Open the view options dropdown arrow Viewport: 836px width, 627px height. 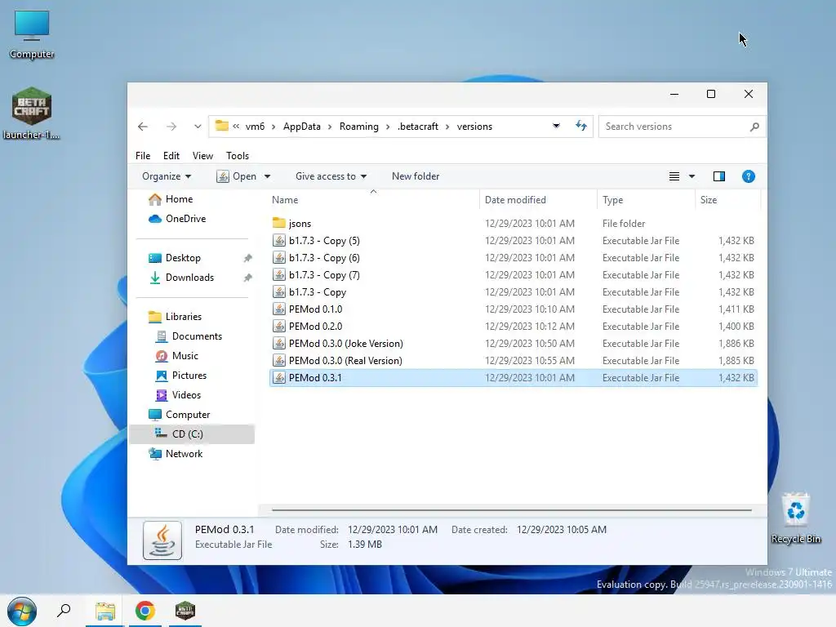tap(691, 176)
